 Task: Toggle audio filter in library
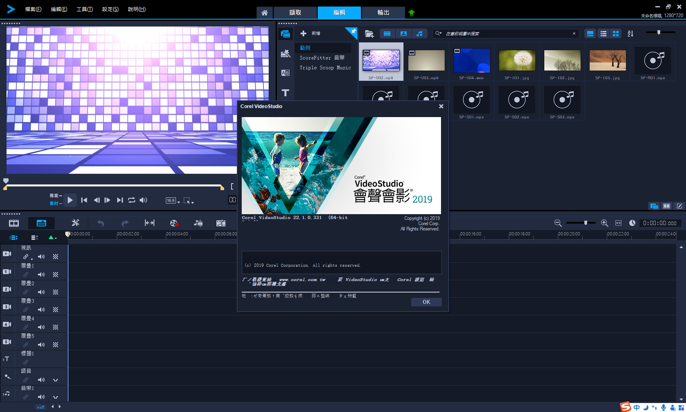(419, 33)
